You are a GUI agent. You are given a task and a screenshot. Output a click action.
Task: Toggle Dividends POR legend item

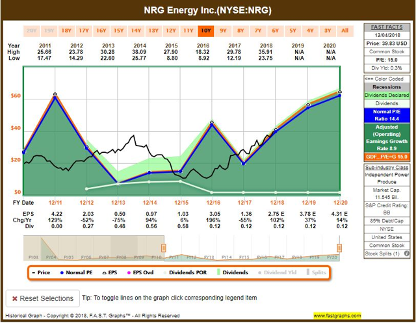coord(185,272)
